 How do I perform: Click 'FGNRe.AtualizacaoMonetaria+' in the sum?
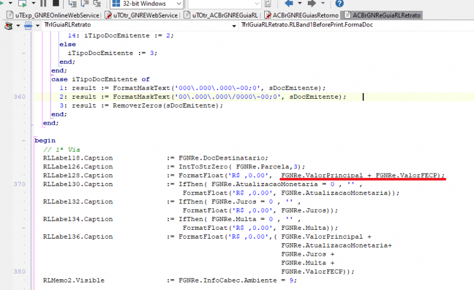coord(336,246)
